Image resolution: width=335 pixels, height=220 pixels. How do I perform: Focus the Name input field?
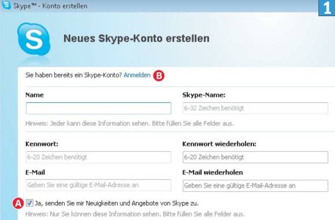pos(99,108)
